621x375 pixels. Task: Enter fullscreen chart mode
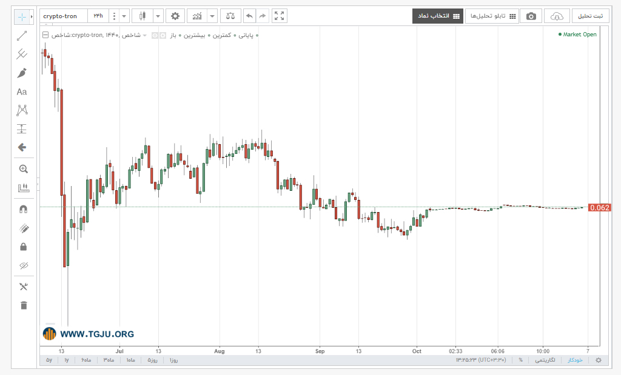[x=279, y=16]
